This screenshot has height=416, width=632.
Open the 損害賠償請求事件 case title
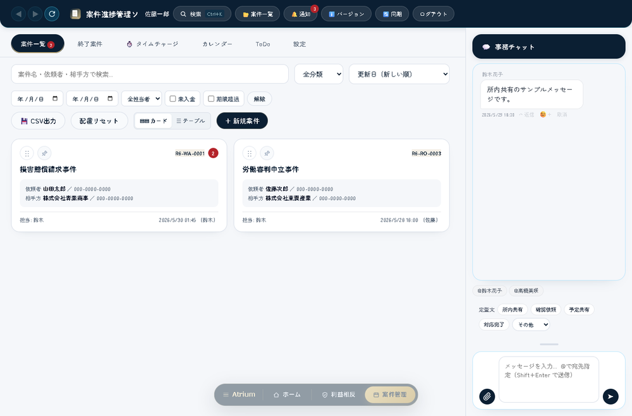(x=48, y=170)
